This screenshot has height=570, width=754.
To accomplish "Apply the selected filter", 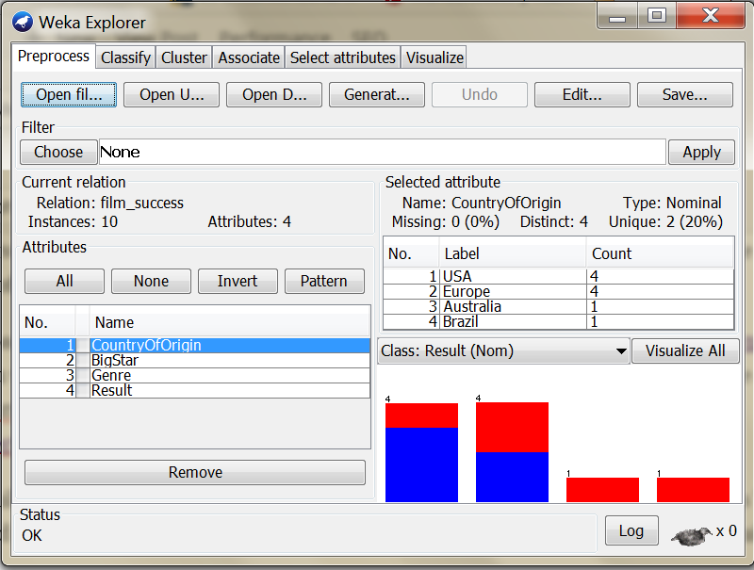I will tap(701, 152).
